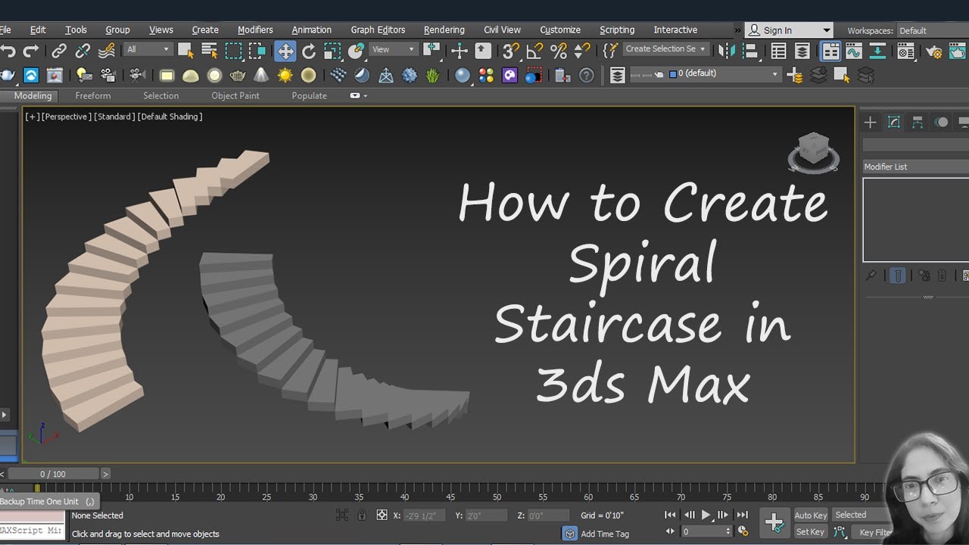Click Bind to Space Warp icon
Viewport: 969px width, 545px height.
click(107, 51)
